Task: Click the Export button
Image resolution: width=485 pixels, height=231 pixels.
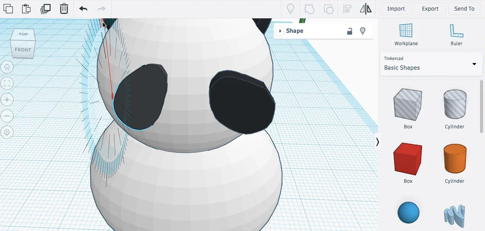Action: pyautogui.click(x=430, y=9)
